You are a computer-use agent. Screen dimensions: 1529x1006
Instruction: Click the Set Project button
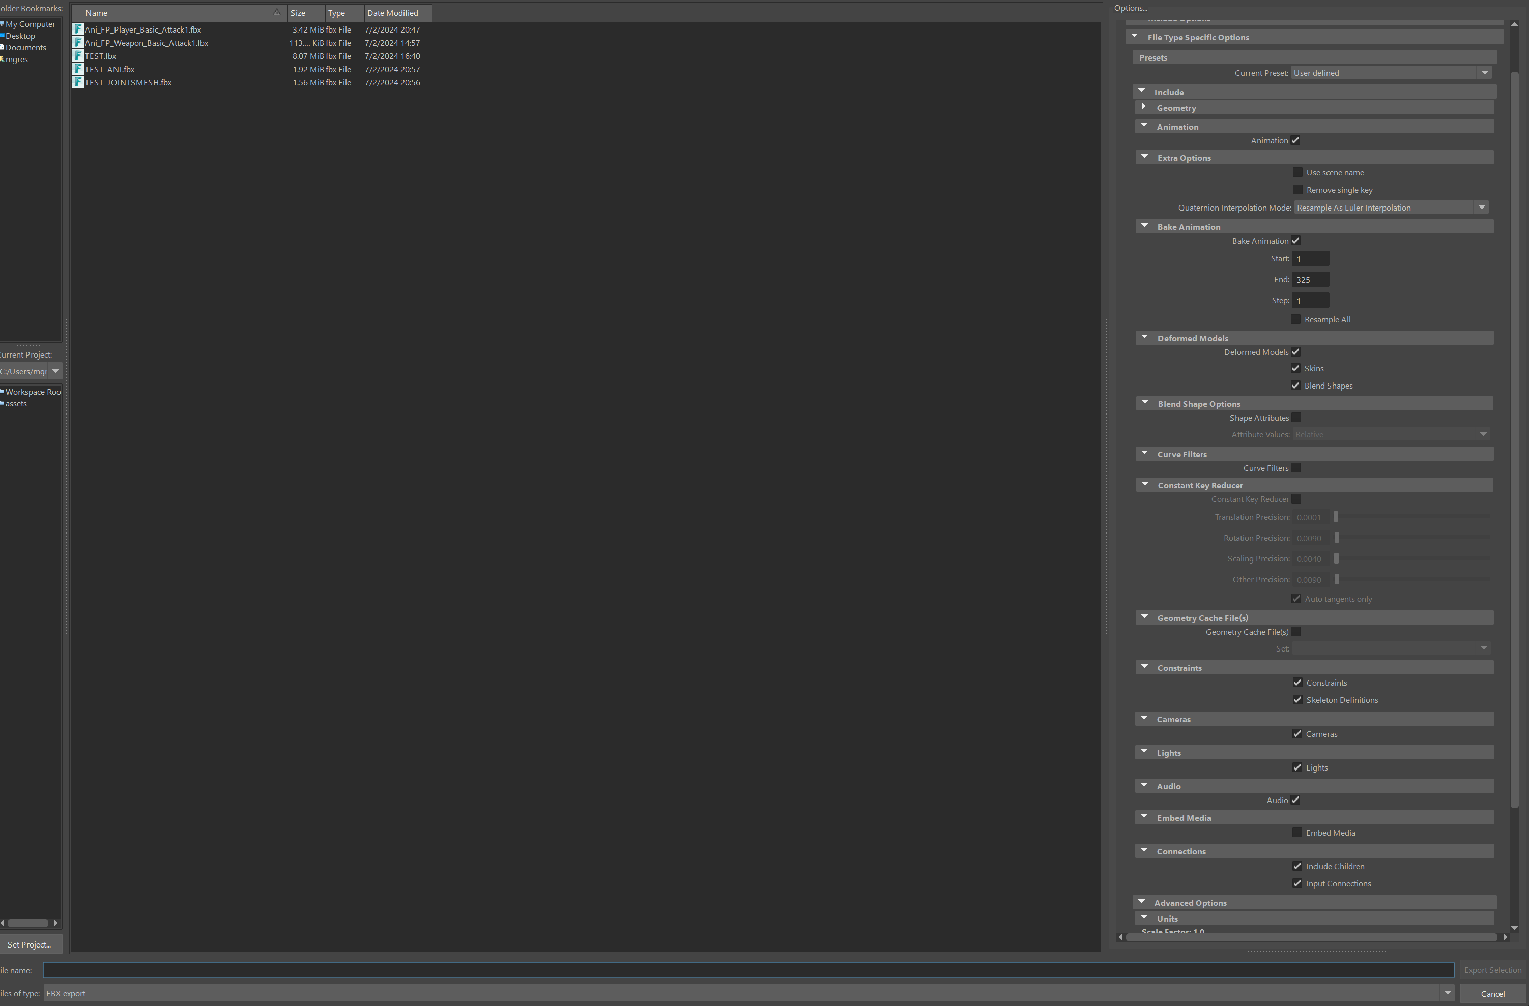[x=30, y=944]
